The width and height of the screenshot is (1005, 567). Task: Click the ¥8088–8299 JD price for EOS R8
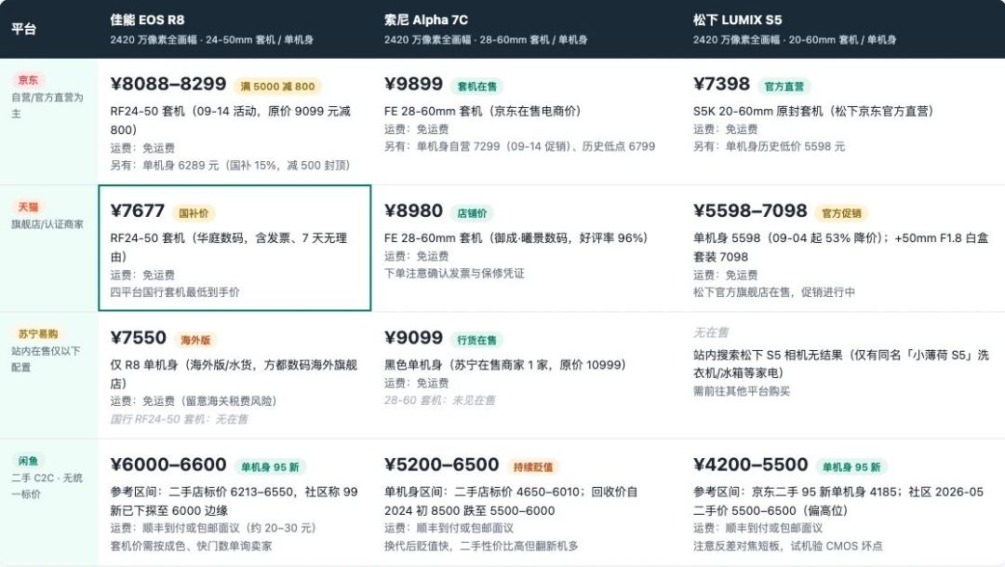(167, 84)
